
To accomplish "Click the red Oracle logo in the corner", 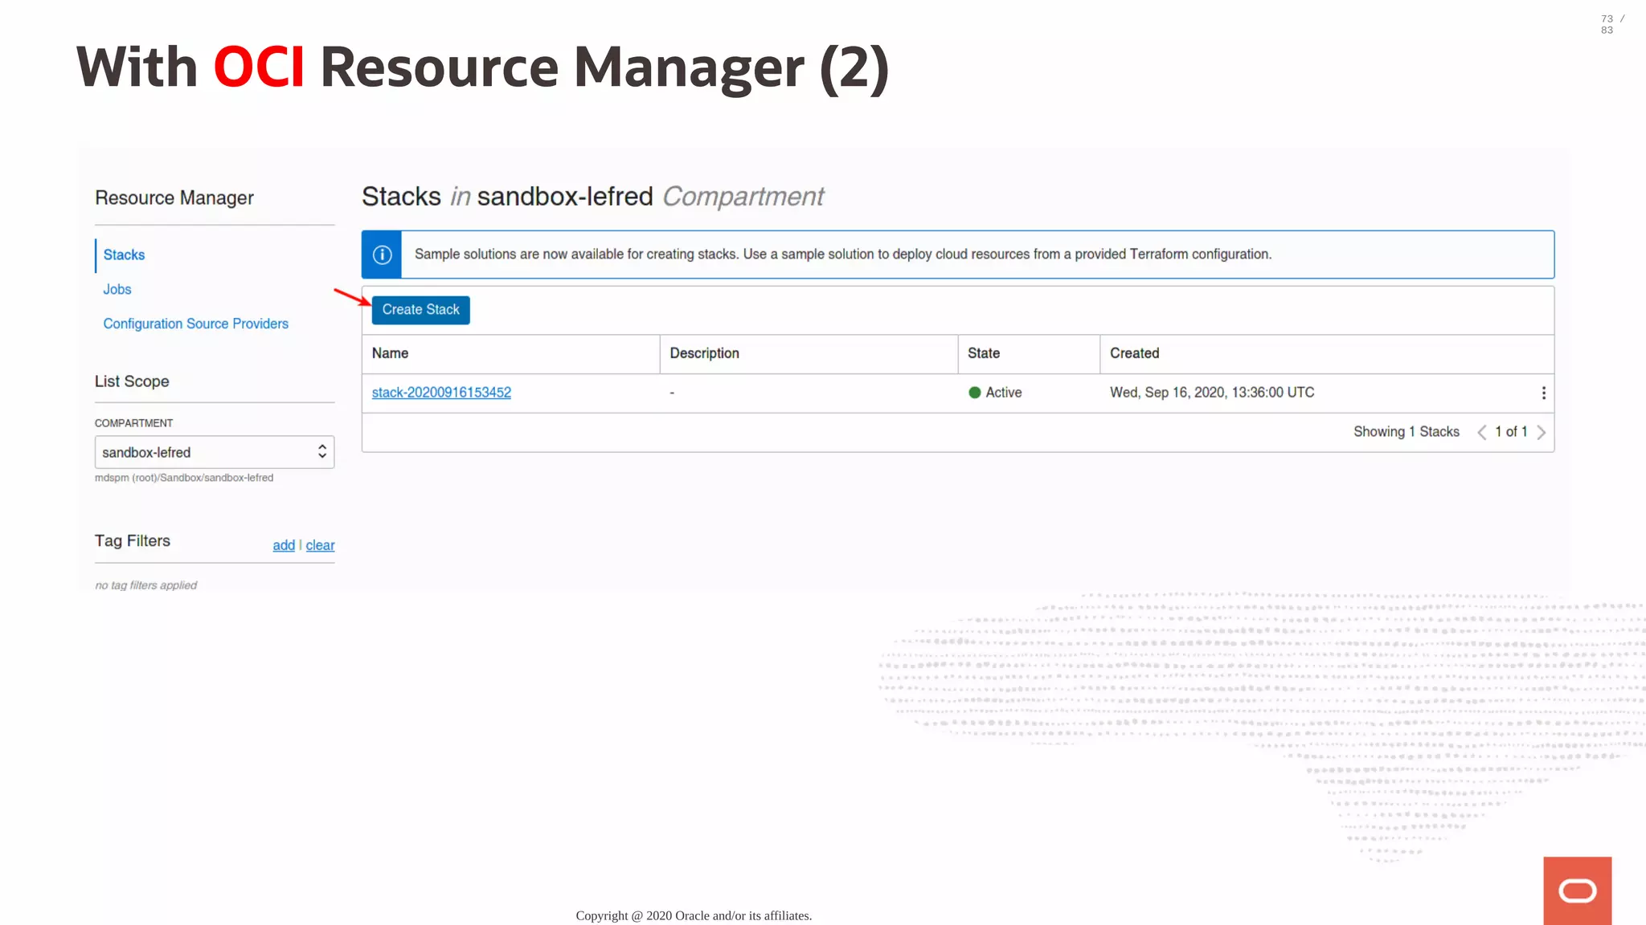I will pos(1577,890).
